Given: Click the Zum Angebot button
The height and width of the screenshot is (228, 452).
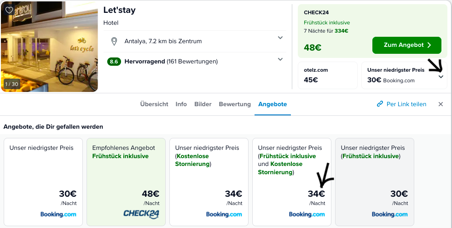Looking at the screenshot, I should tap(407, 45).
